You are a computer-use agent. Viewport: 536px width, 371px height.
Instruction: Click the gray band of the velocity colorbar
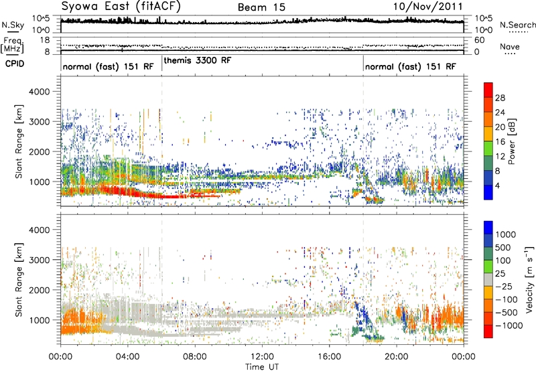pos(488,280)
